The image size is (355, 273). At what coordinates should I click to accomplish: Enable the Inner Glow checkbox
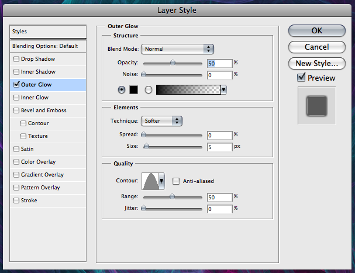pos(16,98)
